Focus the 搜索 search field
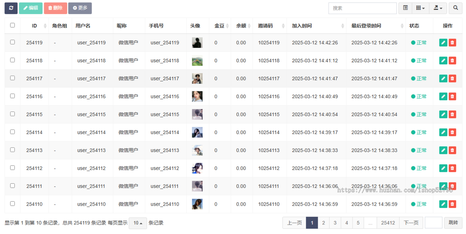The width and height of the screenshot is (466, 234). click(362, 8)
